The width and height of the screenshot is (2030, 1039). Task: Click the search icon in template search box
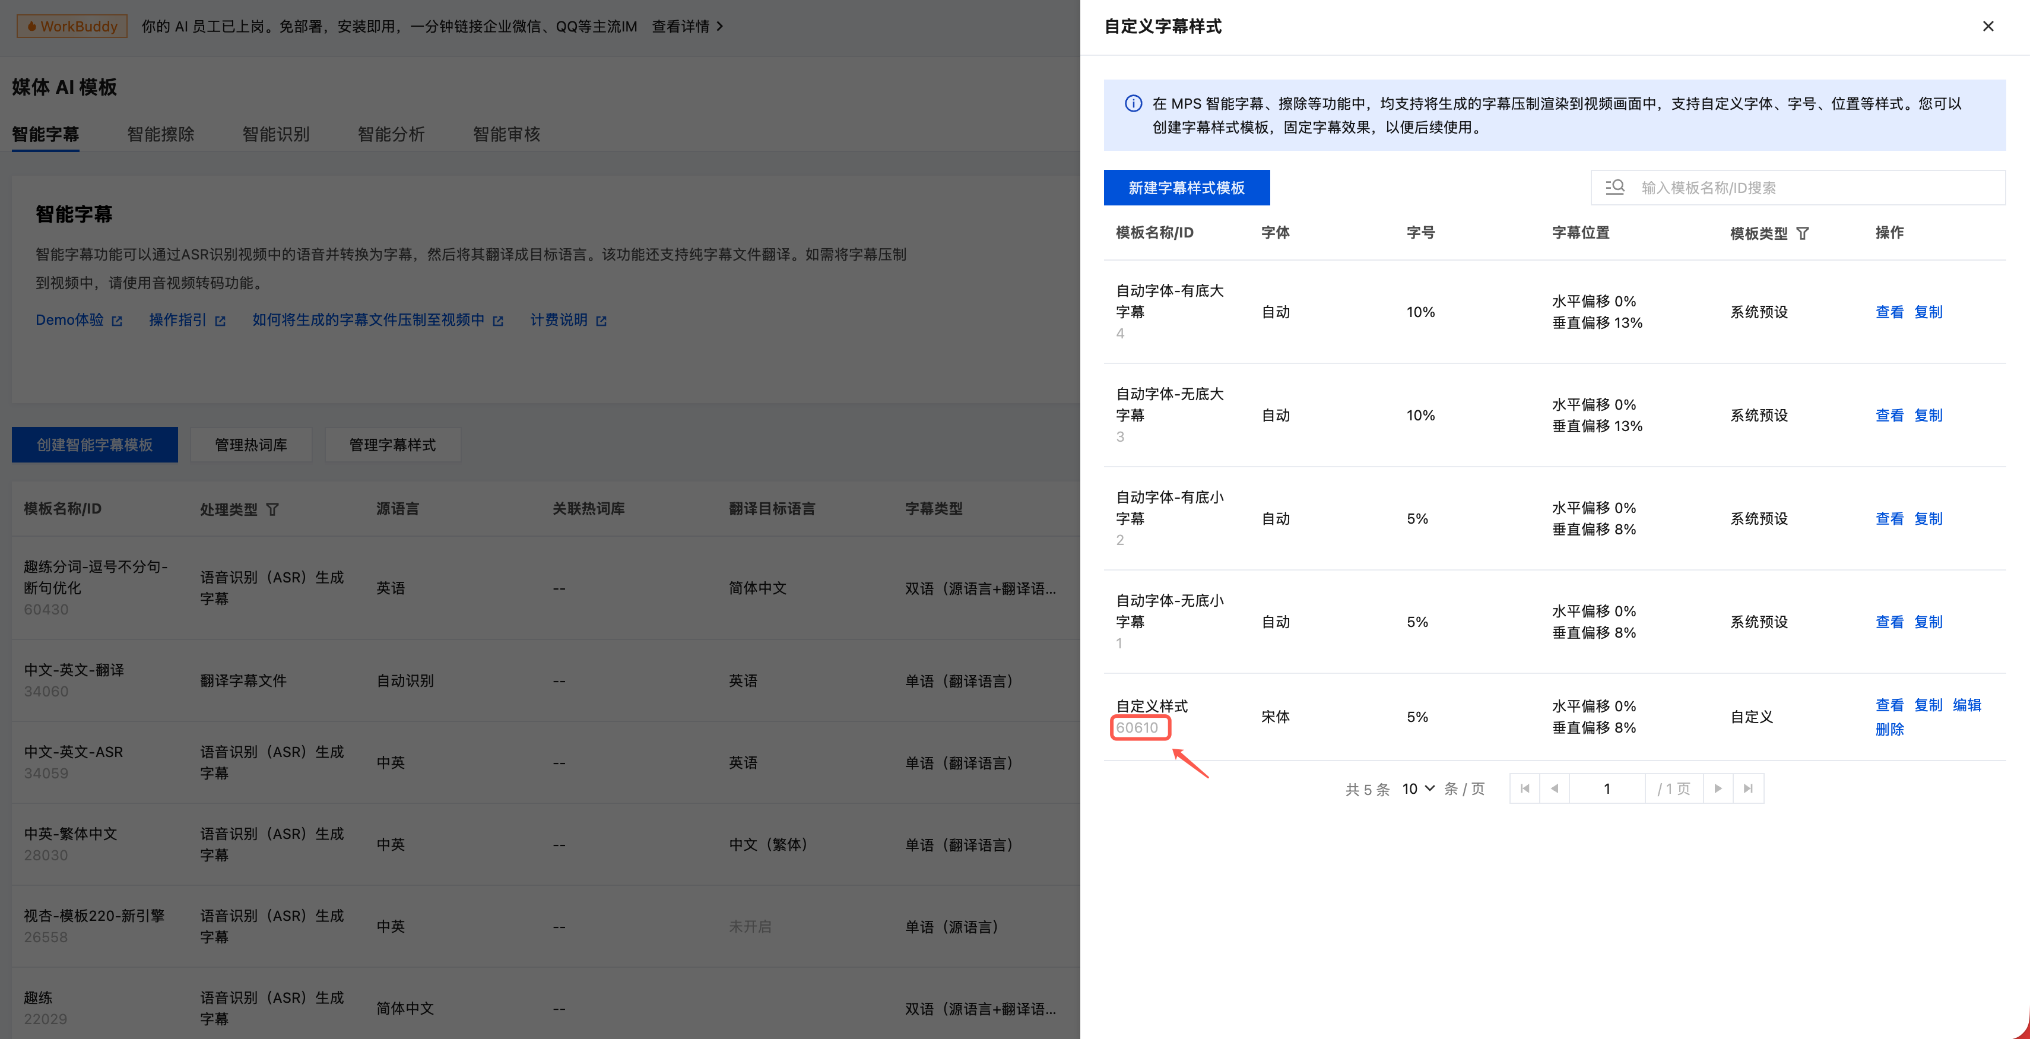click(1615, 187)
